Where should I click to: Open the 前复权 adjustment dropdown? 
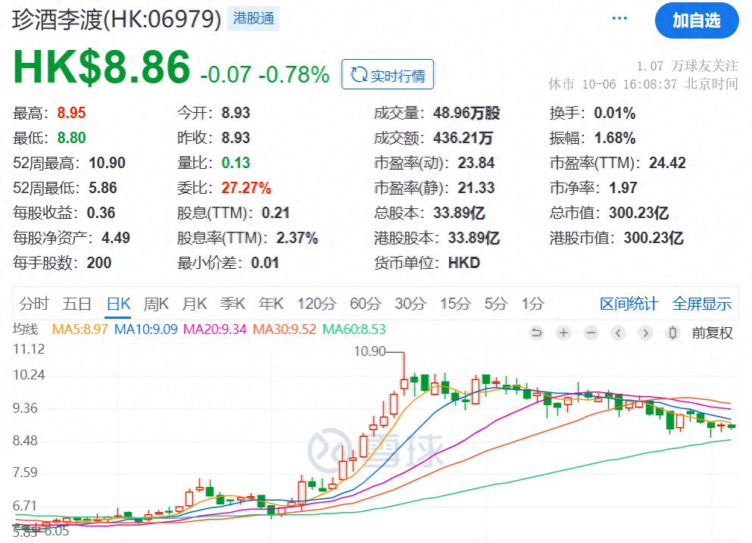point(713,333)
